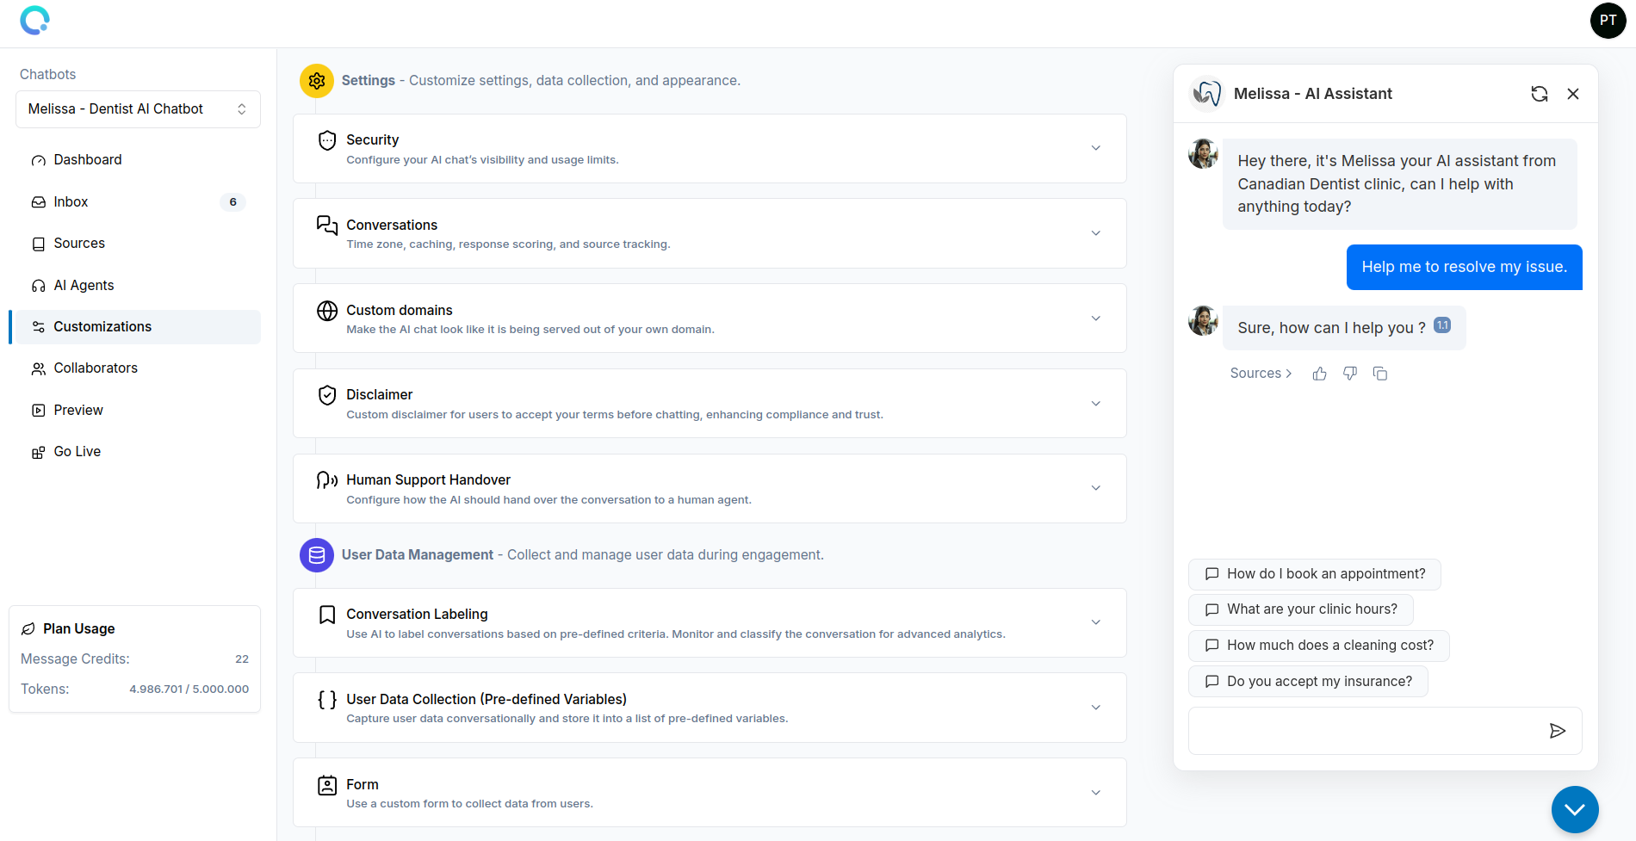The height and width of the screenshot is (841, 1636).
Task: Click the regenerate conversation icon in chat header
Action: tap(1539, 93)
